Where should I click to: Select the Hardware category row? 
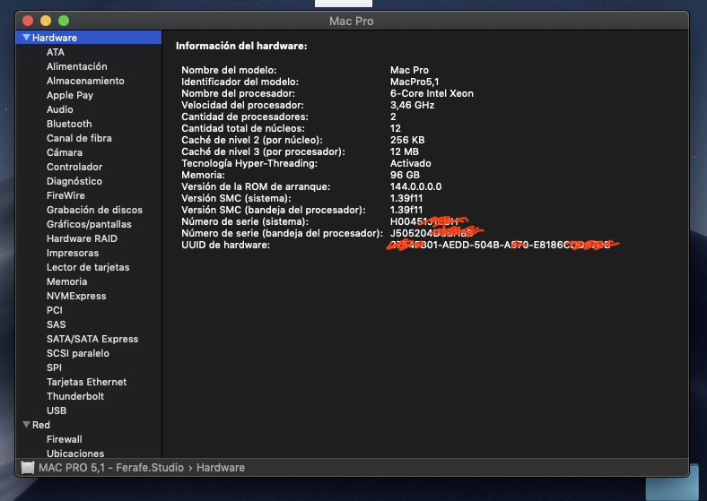[x=89, y=38]
